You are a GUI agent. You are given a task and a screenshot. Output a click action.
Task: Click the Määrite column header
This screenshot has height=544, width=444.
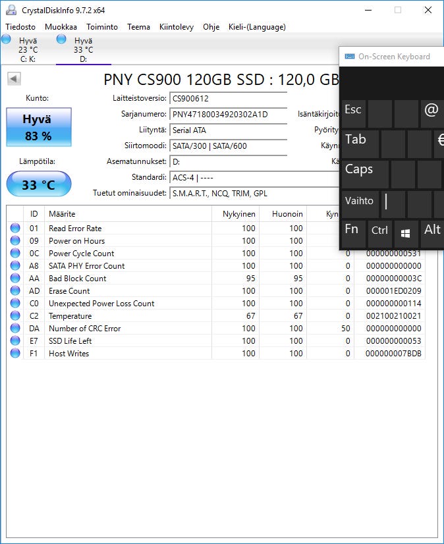(x=128, y=213)
